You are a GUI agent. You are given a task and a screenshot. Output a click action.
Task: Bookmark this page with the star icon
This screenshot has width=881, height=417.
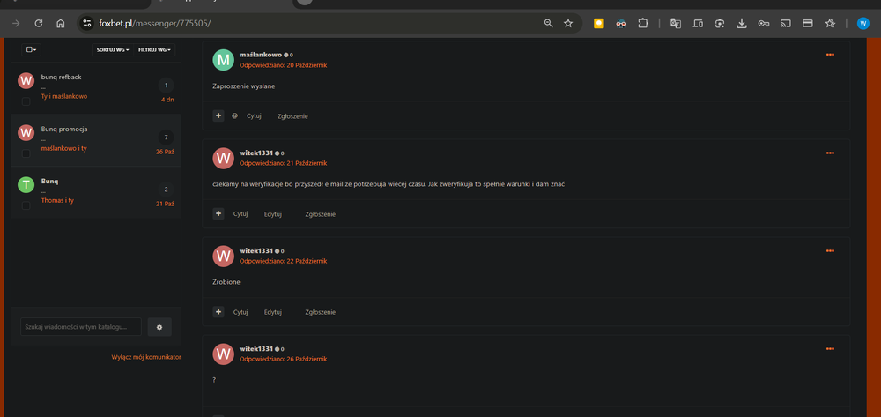568,24
